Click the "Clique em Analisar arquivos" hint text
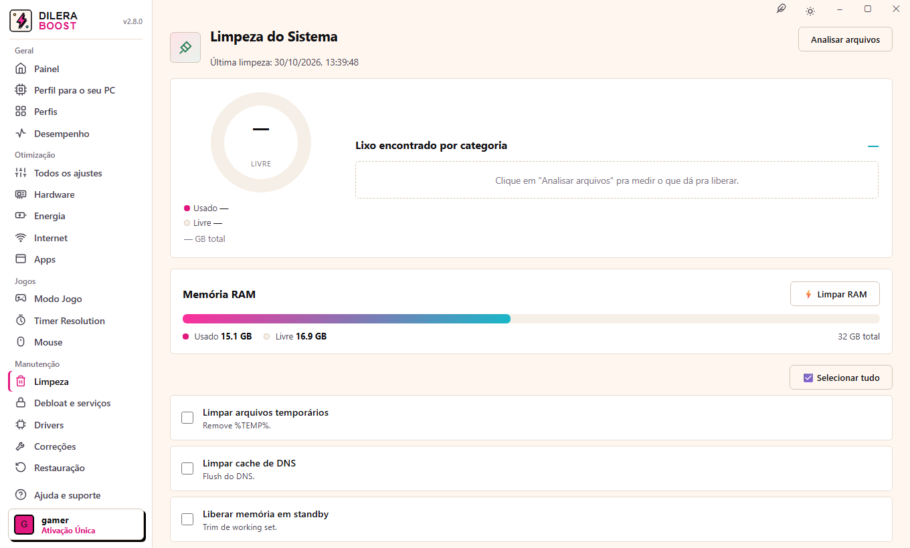910x548 pixels. 617,180
